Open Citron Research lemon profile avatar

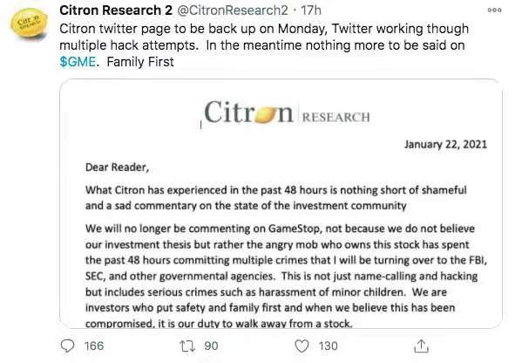(x=30, y=23)
